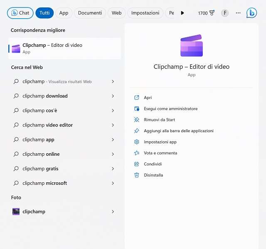The width and height of the screenshot is (266, 249).
Task: Expand the clipchamp online suggestion chevron
Action: [113, 154]
